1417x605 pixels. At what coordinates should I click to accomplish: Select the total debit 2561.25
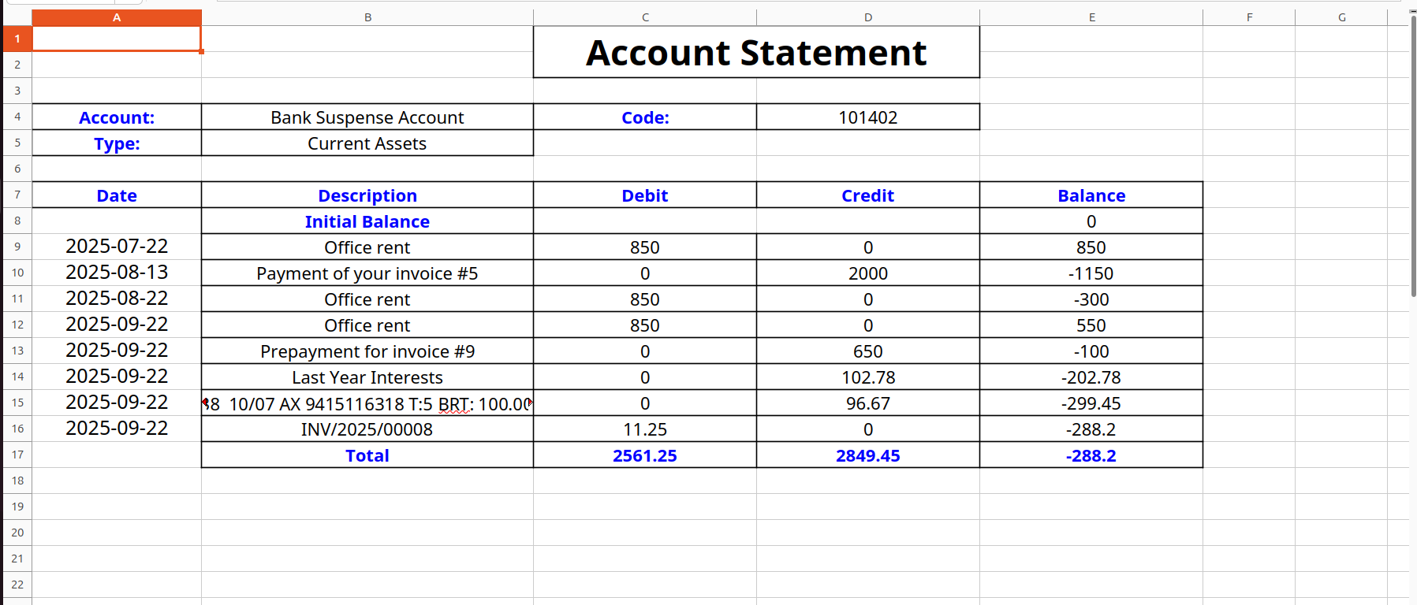[645, 455]
